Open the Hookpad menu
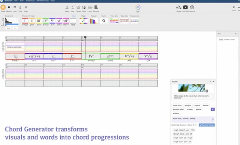Viewport: 240px width, 145px height. [9, 1]
